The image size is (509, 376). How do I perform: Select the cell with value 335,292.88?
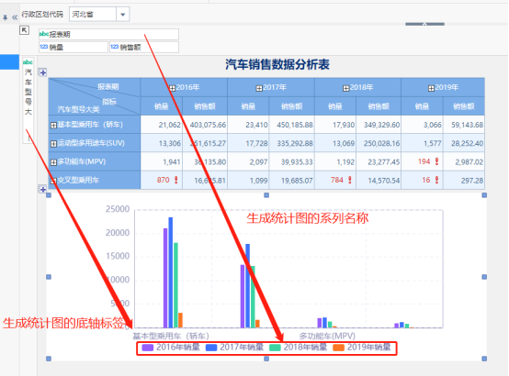tap(291, 143)
